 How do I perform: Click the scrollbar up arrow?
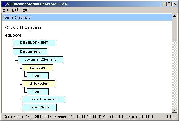point(175,16)
